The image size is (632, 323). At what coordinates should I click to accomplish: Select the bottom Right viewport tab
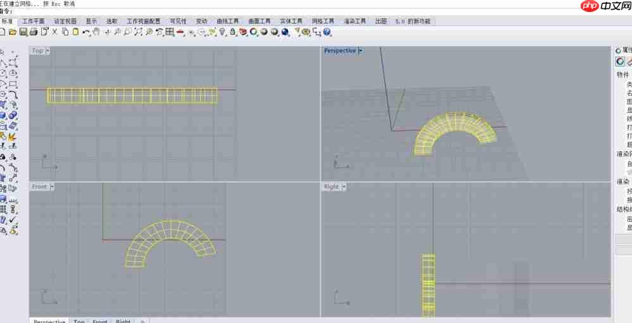click(x=123, y=321)
